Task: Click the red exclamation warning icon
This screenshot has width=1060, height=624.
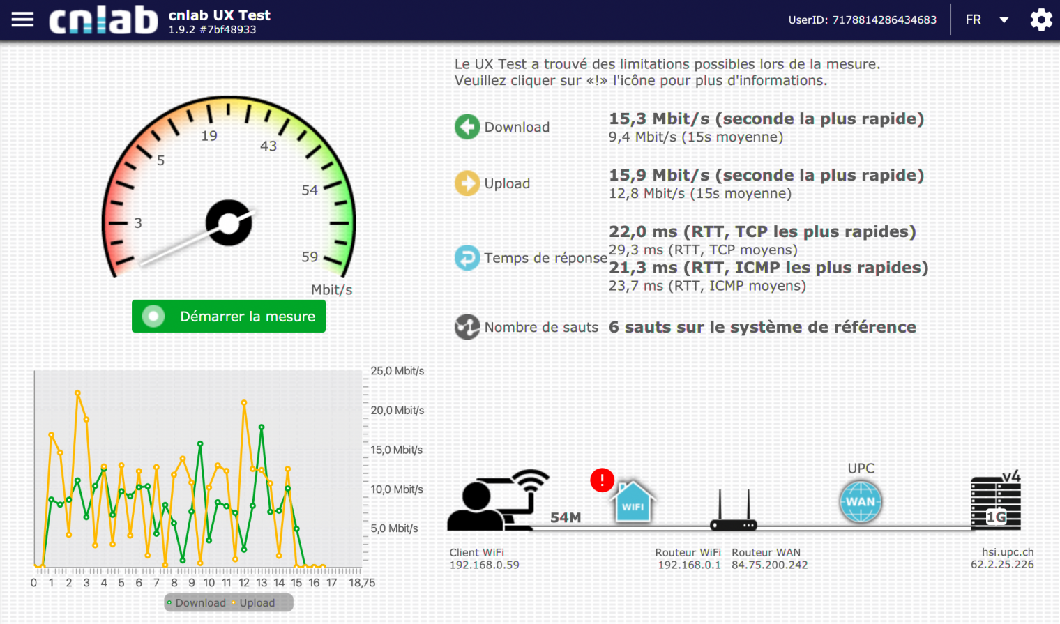Action: [x=602, y=480]
